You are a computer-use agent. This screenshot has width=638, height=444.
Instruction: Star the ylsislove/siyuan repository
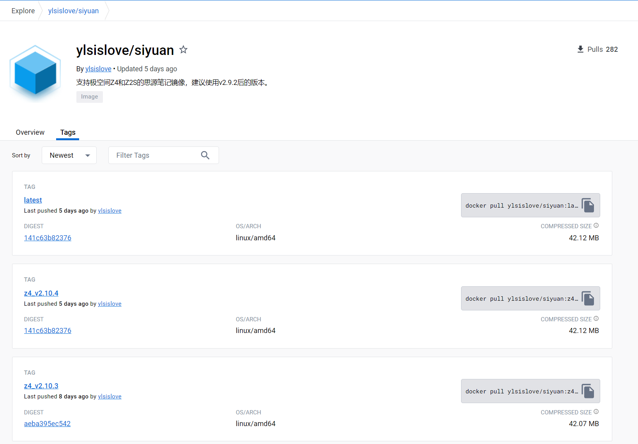pyautogui.click(x=183, y=50)
